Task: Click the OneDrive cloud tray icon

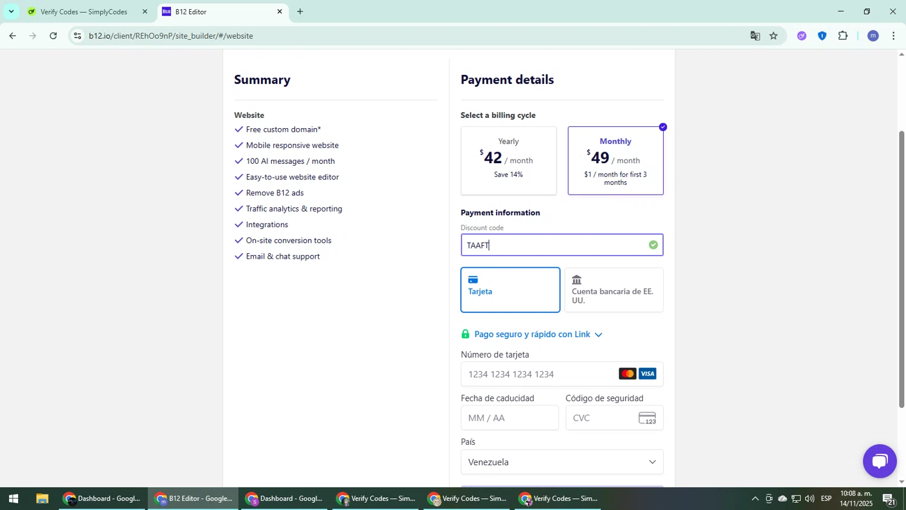Action: (x=782, y=499)
